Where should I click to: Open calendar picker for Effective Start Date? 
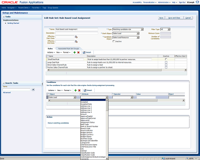pos(76,37)
